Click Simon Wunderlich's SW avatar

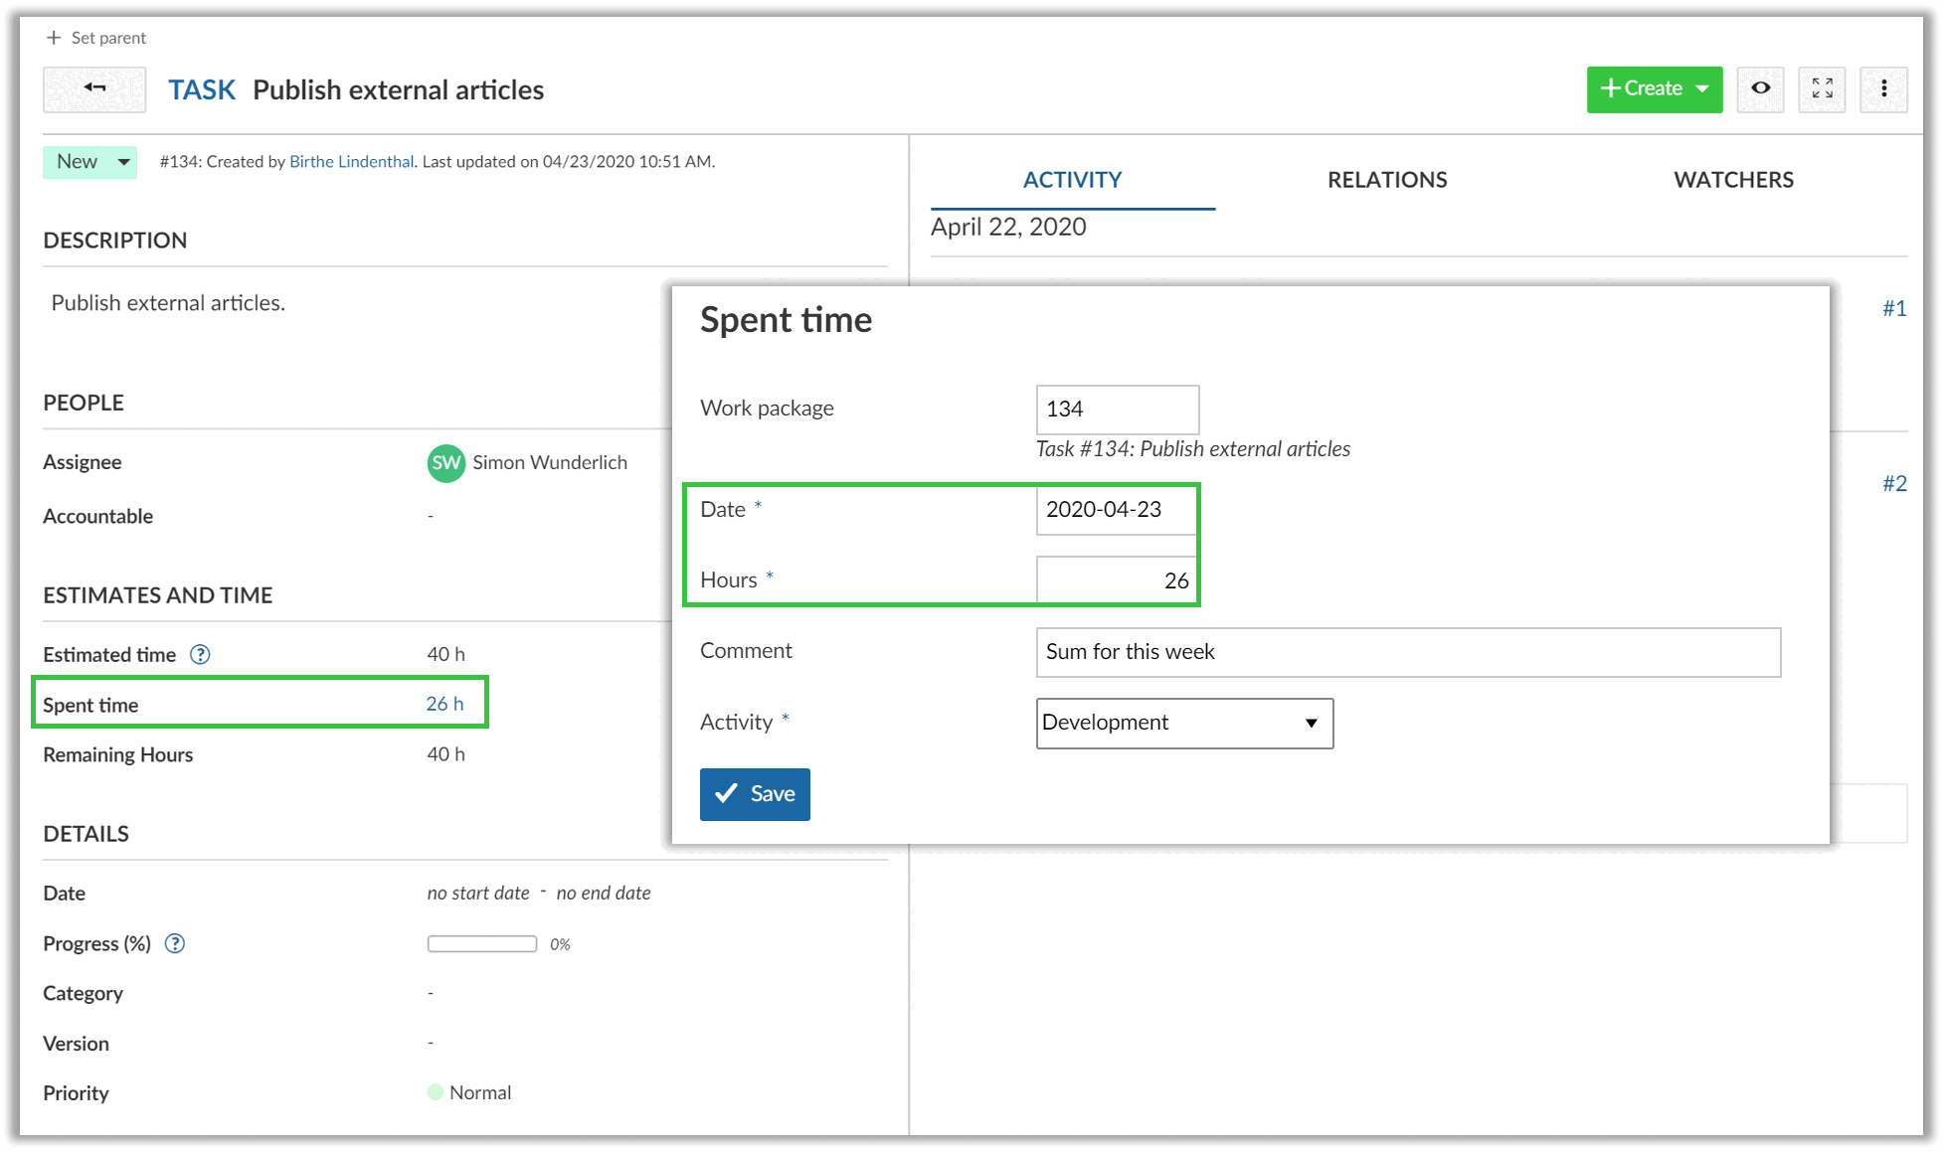(x=445, y=463)
